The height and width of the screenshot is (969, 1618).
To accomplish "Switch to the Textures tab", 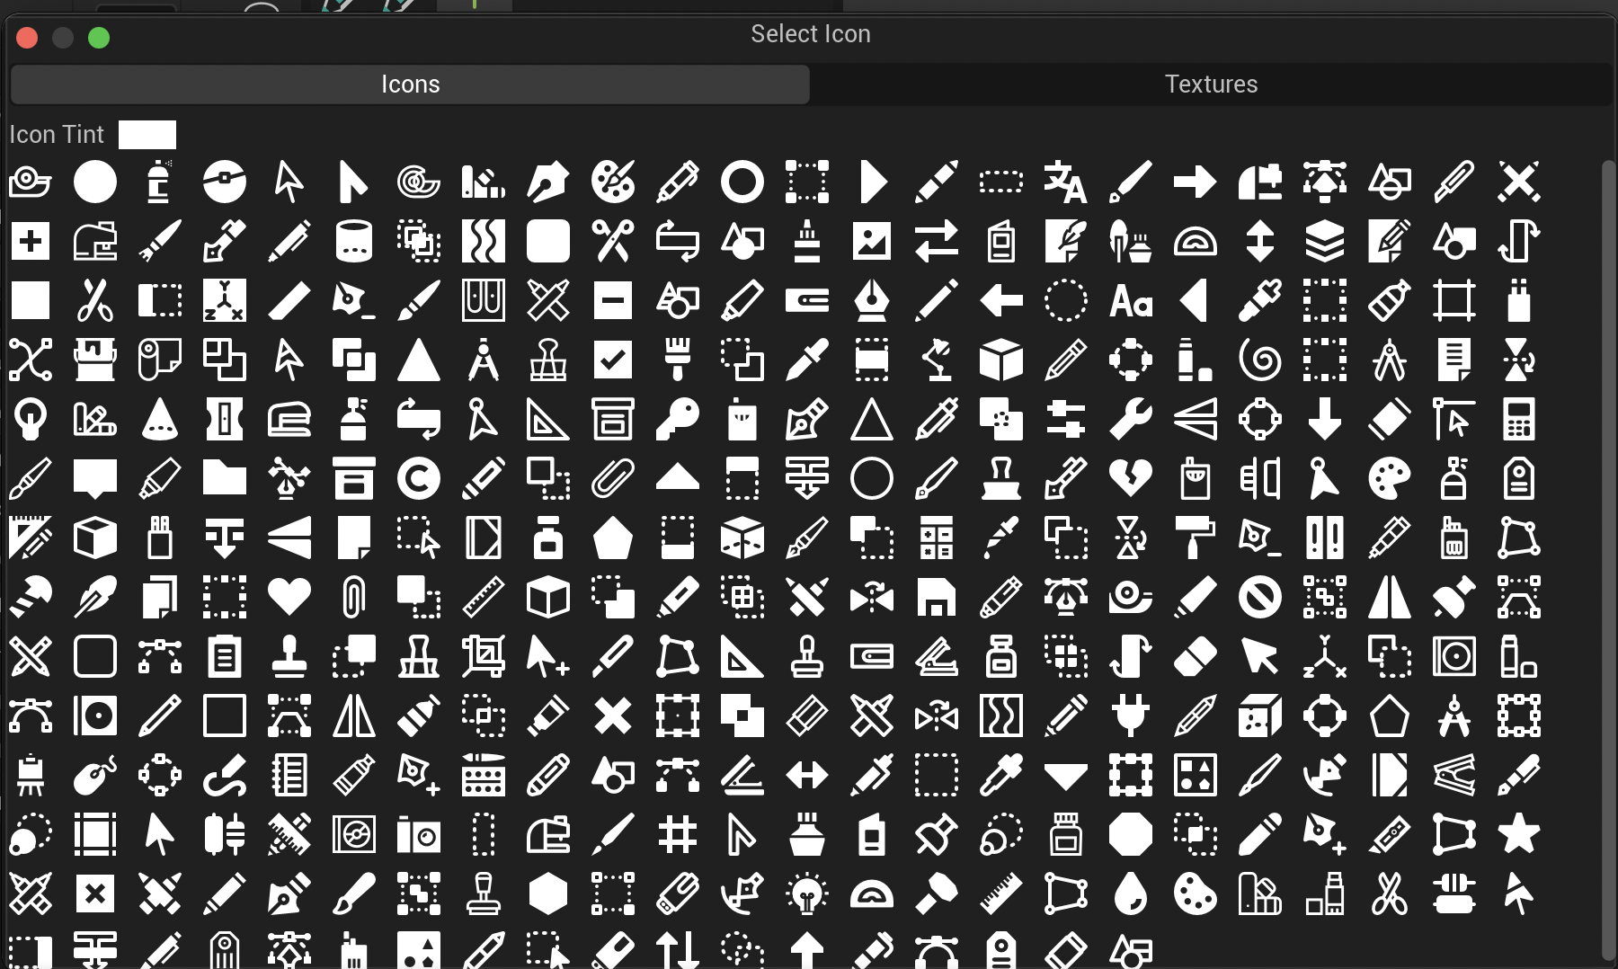I will coord(1212,84).
